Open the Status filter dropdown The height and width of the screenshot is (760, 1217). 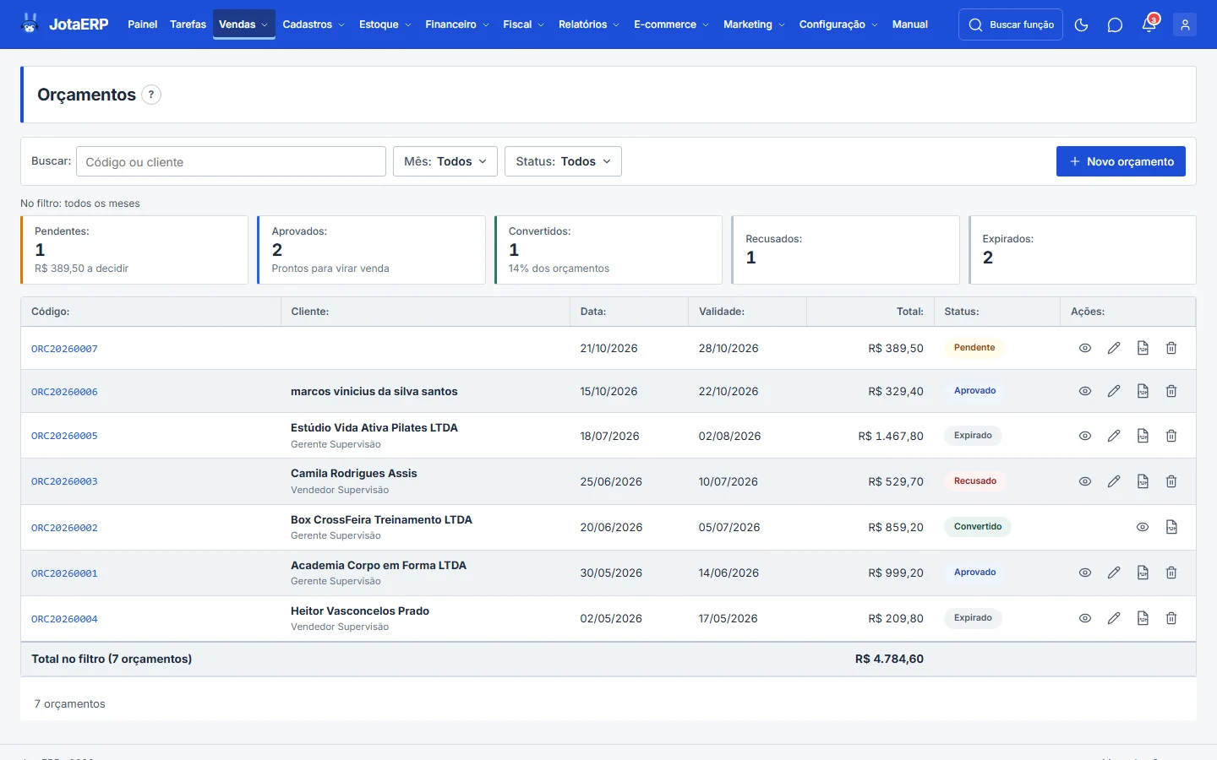pyautogui.click(x=563, y=161)
